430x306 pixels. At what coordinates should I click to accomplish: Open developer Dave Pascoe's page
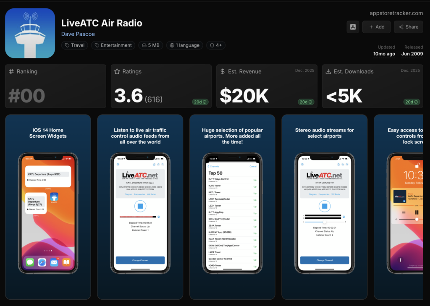click(x=78, y=34)
